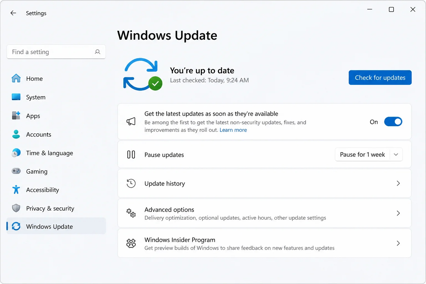Click "Last checked: Today, 9:24 AM" text
The height and width of the screenshot is (284, 426).
209,80
